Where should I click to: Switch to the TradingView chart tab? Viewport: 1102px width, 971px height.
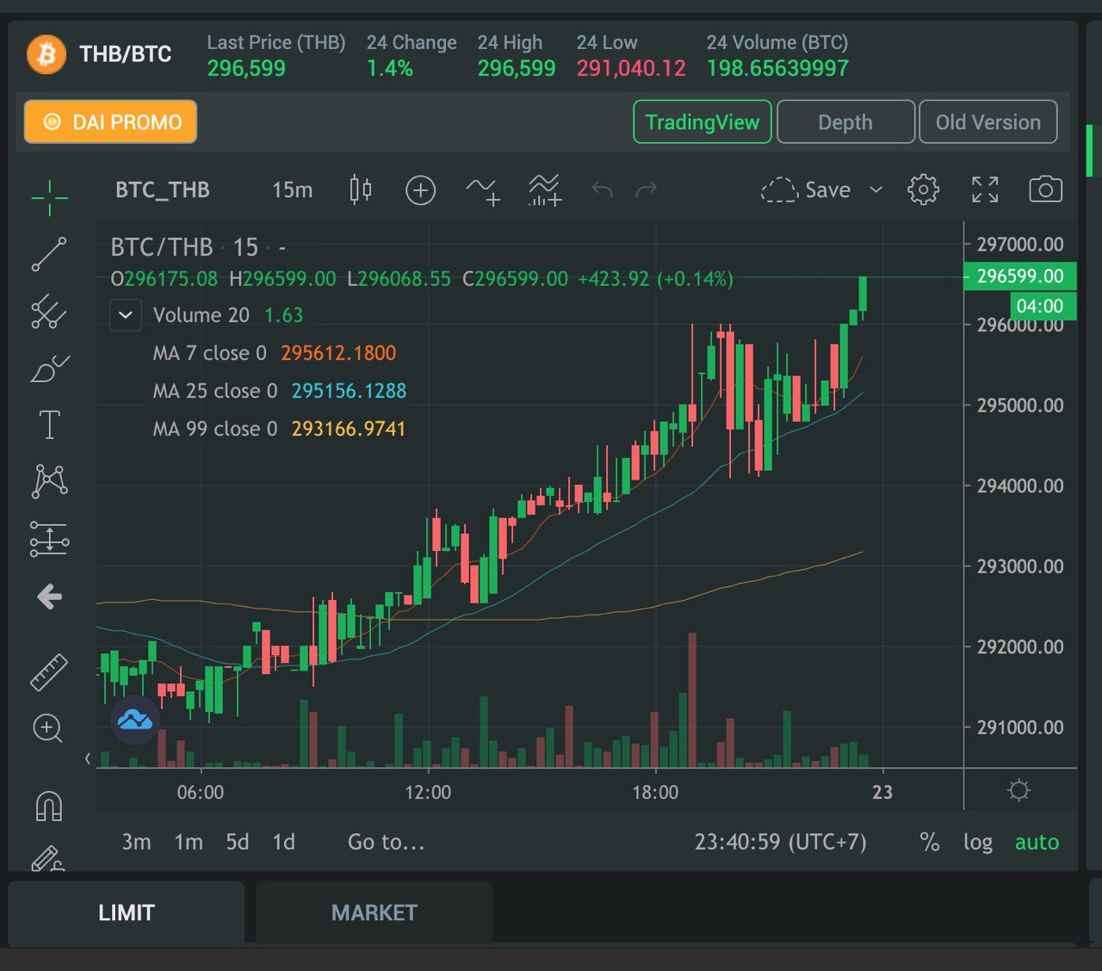coord(703,122)
